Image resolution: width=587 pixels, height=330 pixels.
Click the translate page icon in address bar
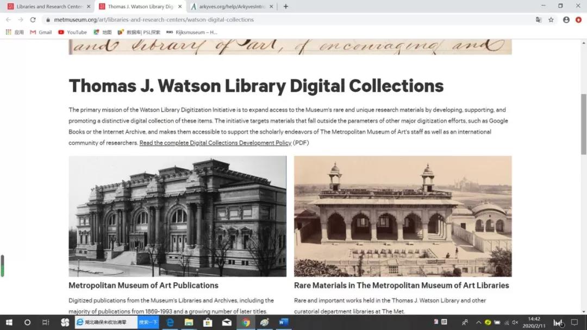click(x=539, y=20)
